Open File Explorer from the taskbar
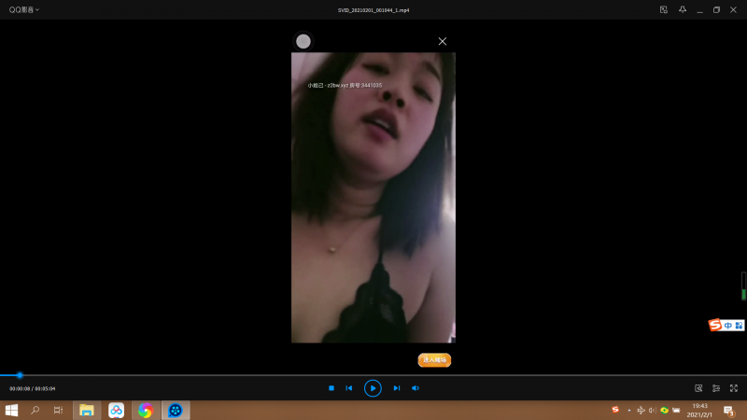Screen dimensions: 747x420 point(87,410)
